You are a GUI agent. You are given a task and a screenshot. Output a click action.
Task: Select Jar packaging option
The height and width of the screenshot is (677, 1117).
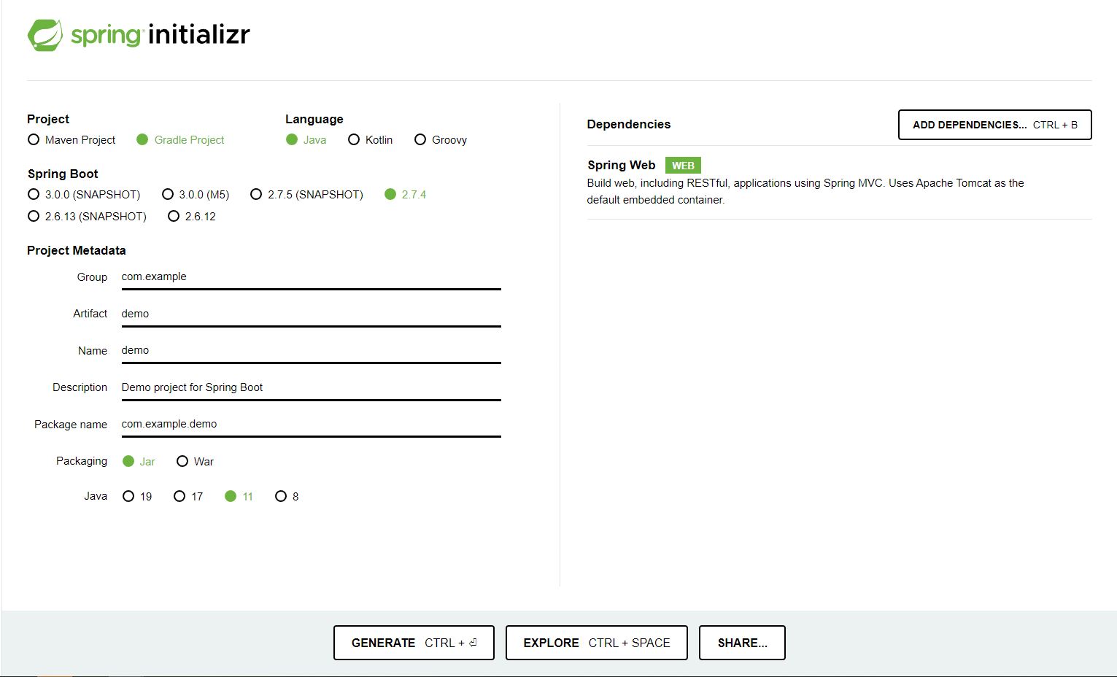[x=139, y=461]
